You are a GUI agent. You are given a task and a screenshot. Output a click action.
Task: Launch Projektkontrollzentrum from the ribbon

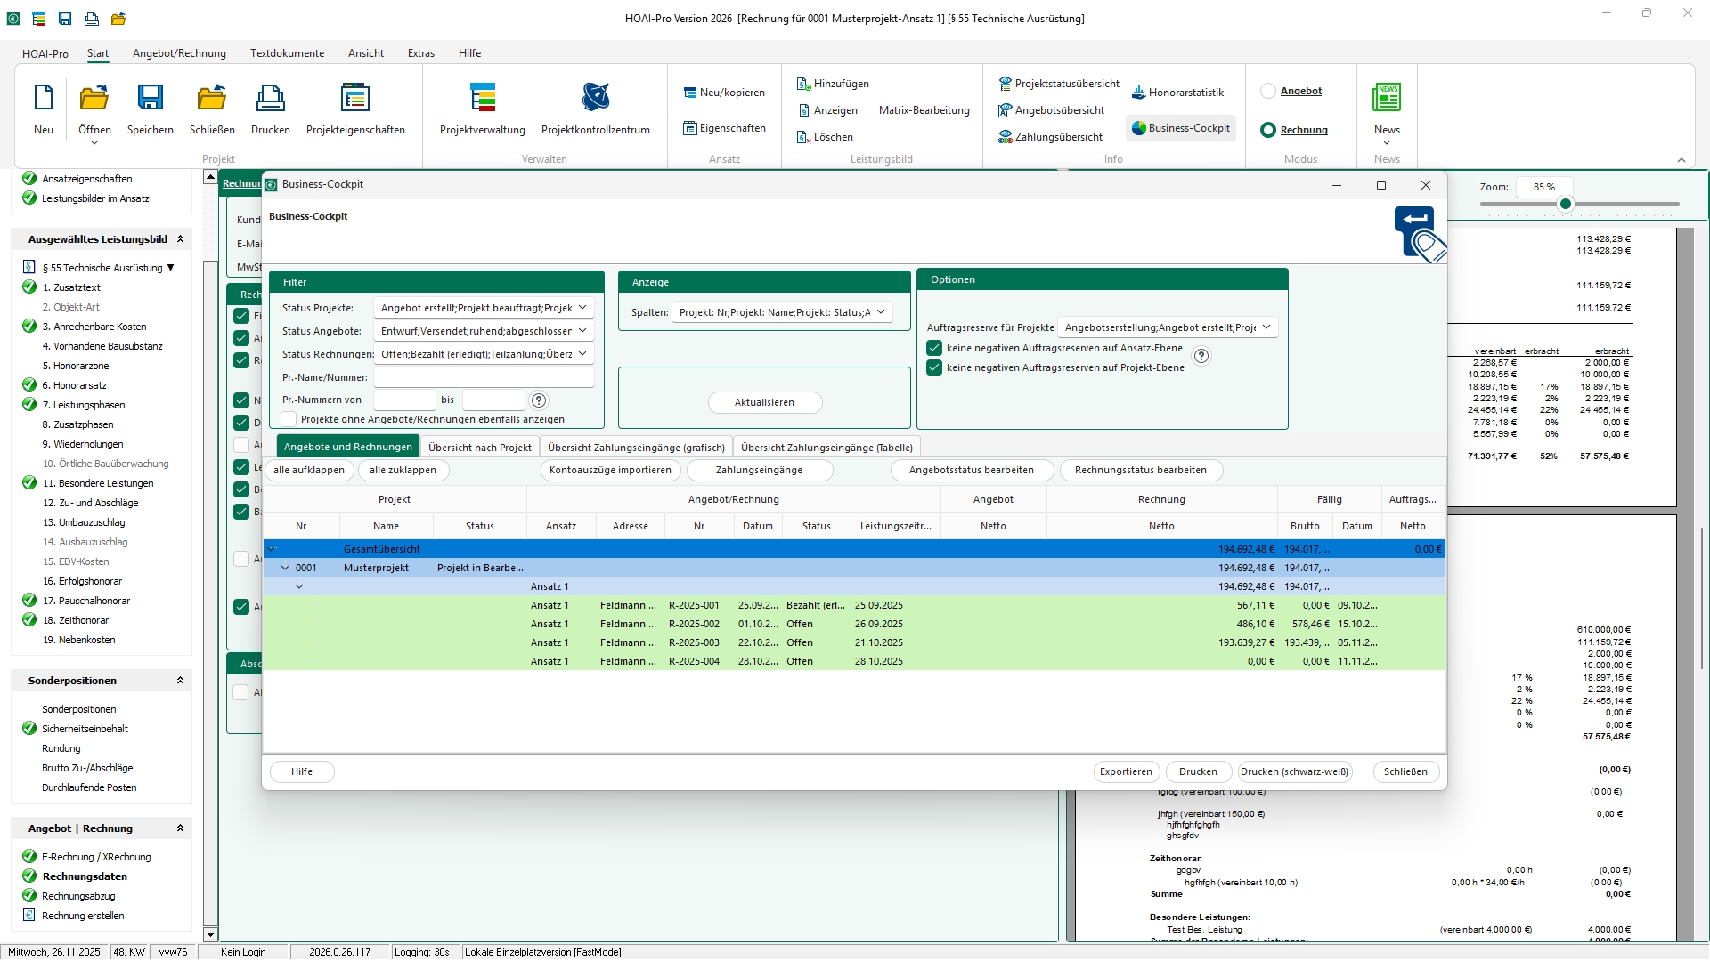pyautogui.click(x=595, y=98)
